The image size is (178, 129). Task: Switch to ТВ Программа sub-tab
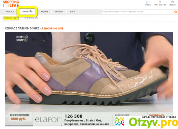[x=31, y=18]
